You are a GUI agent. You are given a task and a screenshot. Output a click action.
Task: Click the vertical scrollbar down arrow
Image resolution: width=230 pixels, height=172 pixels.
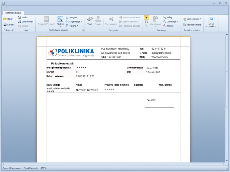227,161
